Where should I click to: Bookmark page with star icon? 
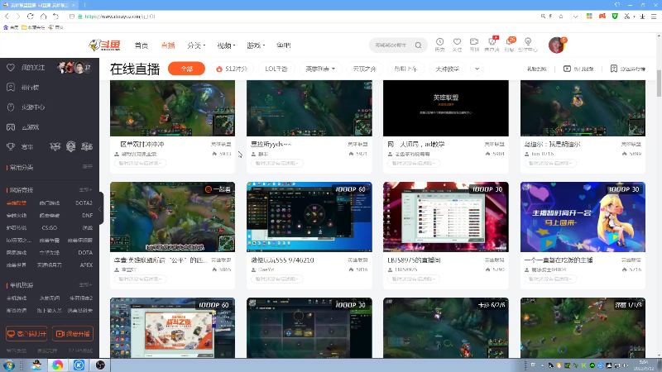561,17
